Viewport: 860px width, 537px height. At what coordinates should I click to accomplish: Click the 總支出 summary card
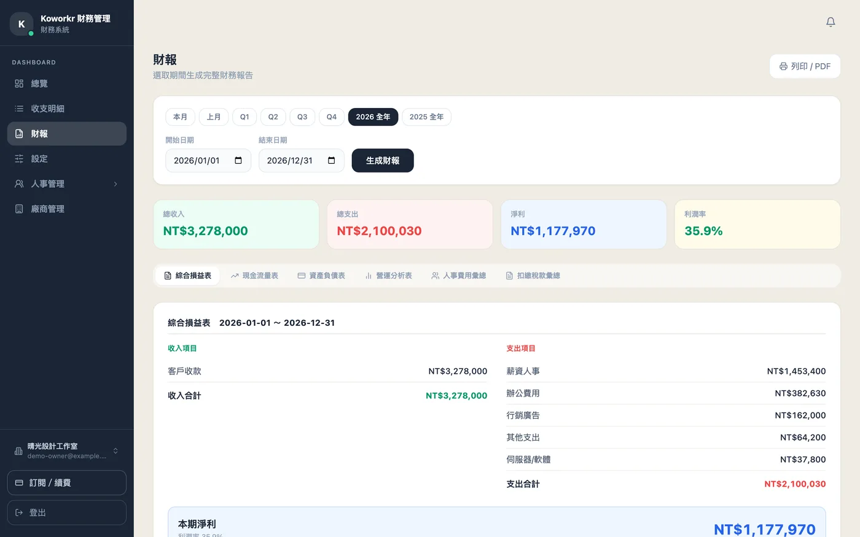coord(410,225)
